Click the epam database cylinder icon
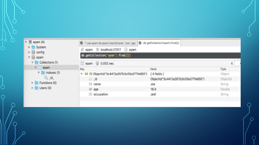 tap(33, 57)
